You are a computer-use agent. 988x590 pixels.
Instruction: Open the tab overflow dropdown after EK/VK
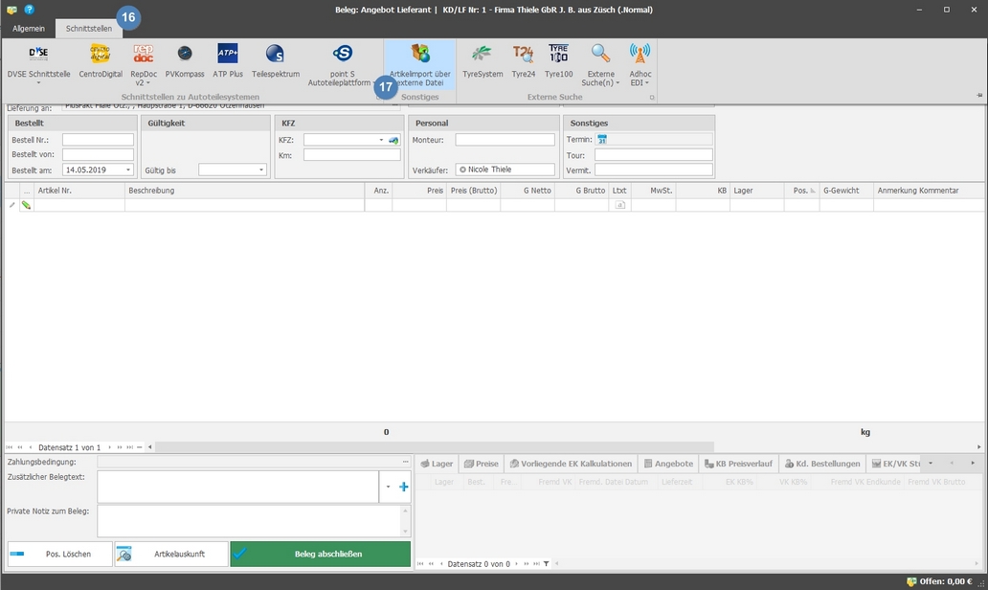click(930, 464)
